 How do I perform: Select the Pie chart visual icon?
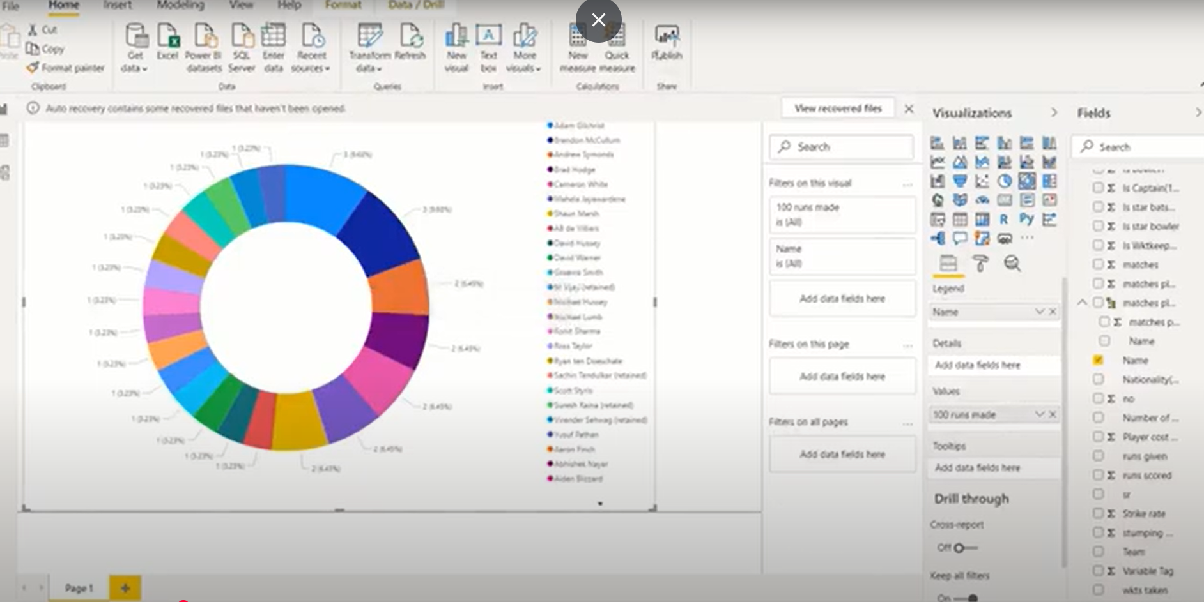1005,181
